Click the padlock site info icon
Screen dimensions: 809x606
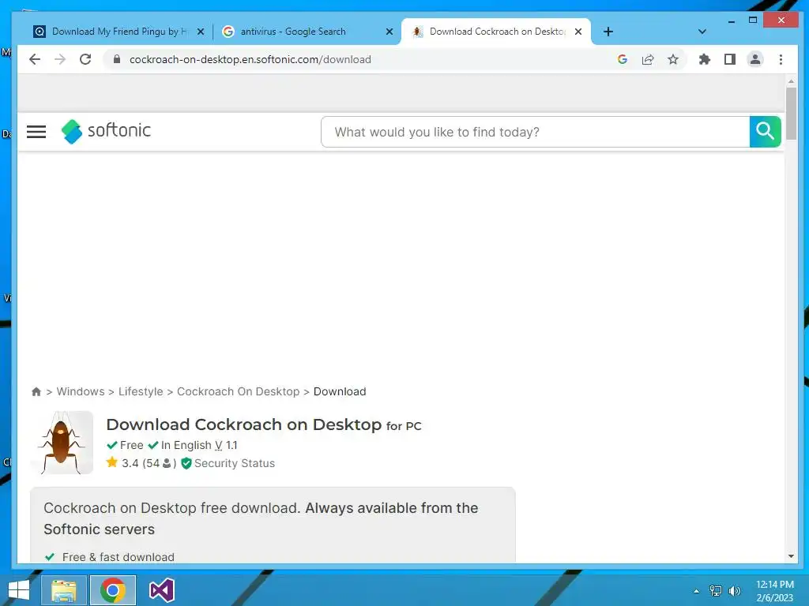tap(117, 59)
